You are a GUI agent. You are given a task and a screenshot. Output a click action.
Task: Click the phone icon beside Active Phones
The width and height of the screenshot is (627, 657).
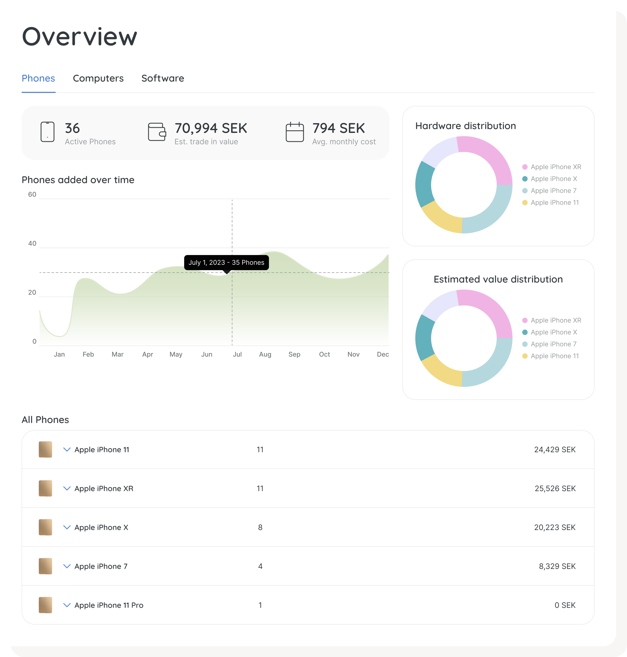(x=48, y=132)
